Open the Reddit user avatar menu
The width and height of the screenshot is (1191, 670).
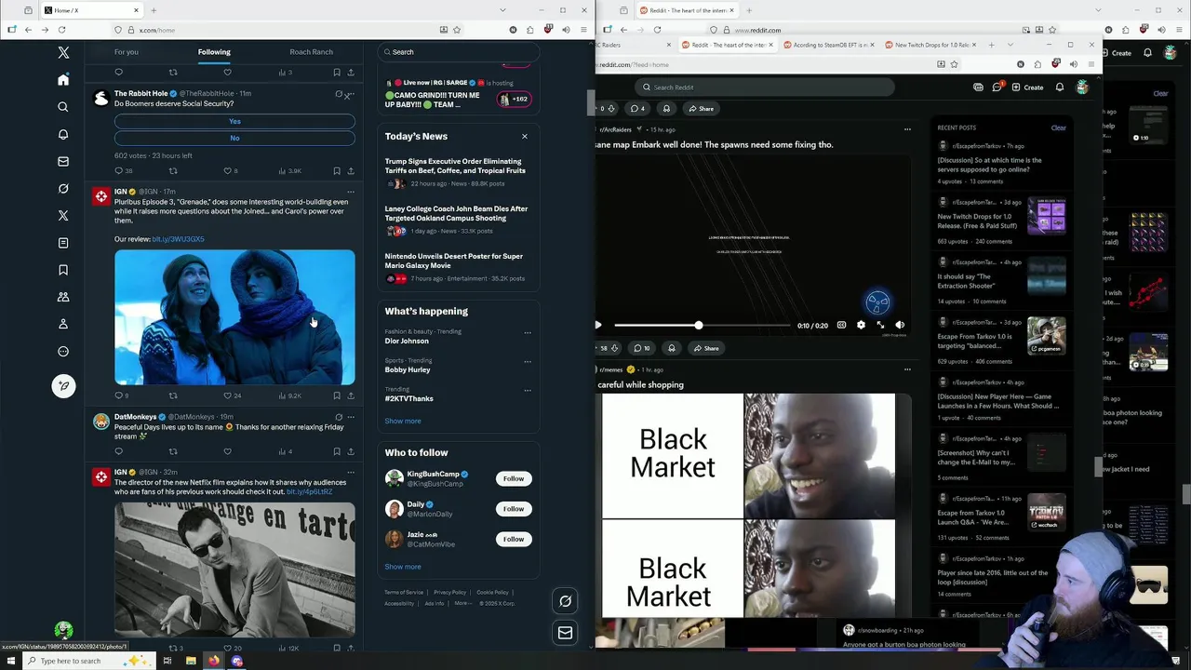[1082, 87]
